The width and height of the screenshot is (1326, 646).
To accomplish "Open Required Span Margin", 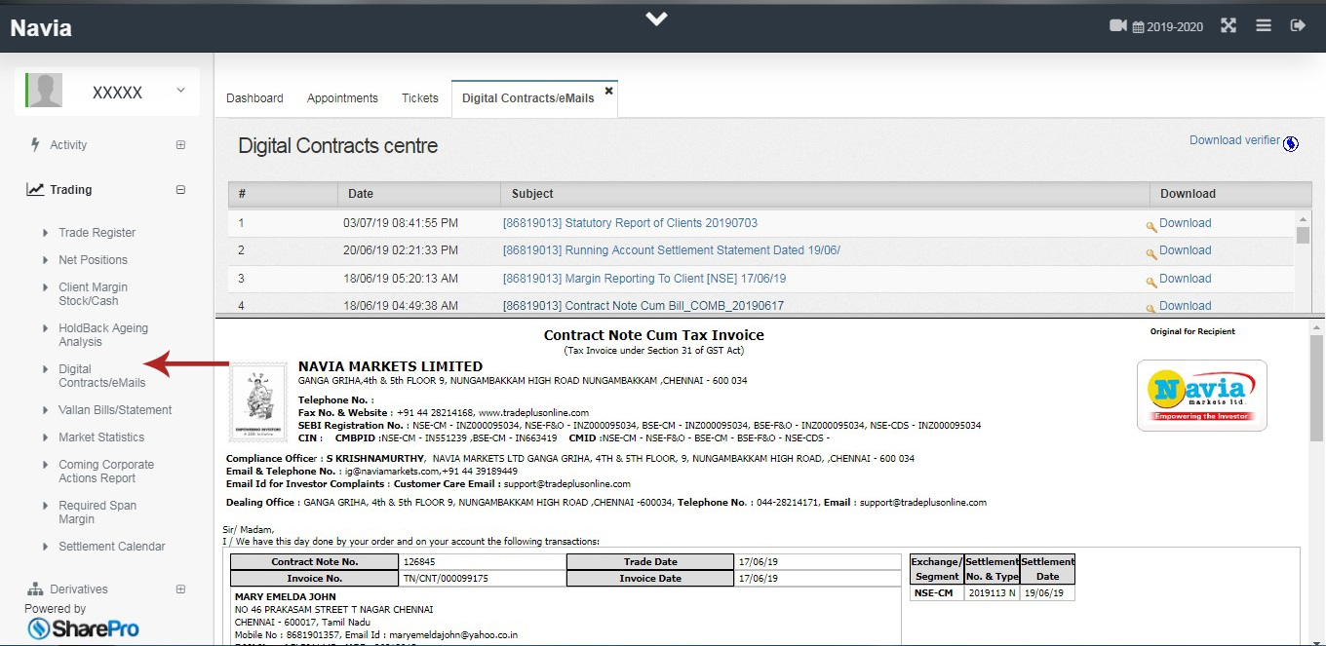I will click(x=97, y=513).
